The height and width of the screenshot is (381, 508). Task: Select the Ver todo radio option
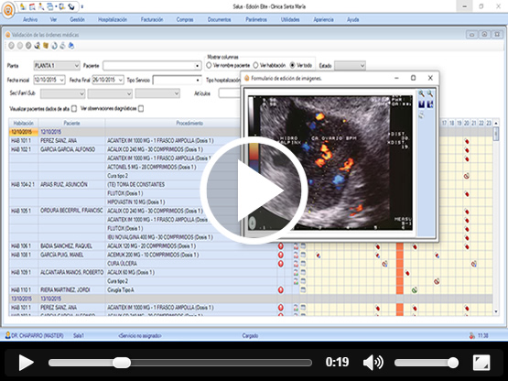tap(293, 66)
